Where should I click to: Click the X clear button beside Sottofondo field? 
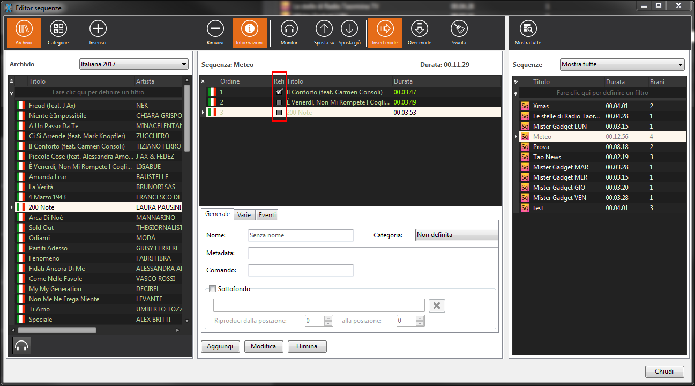437,306
